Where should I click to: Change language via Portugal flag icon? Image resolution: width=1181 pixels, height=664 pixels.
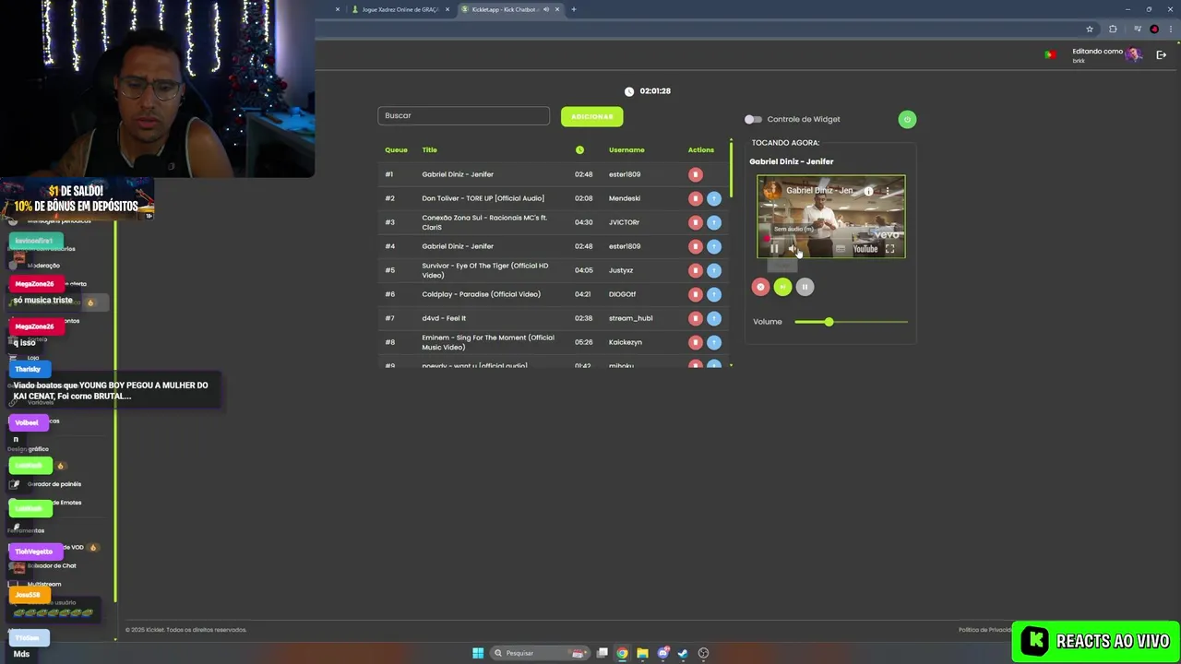[x=1049, y=54]
